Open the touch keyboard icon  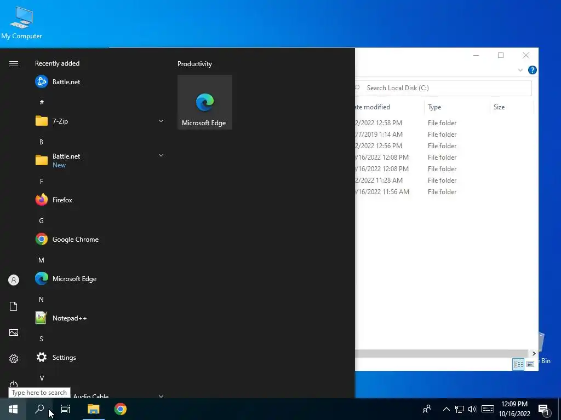tap(488, 409)
